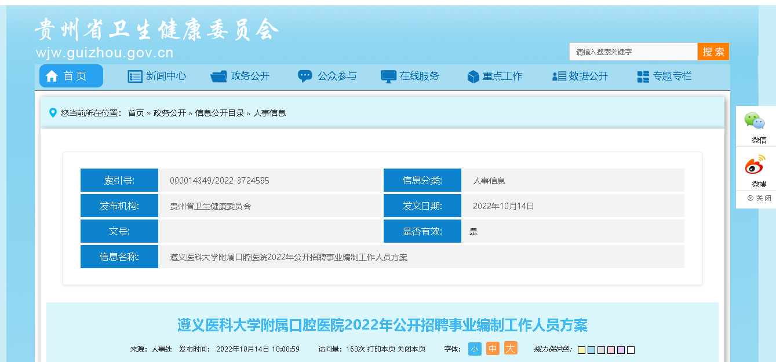Click 信息公开目录 in the breadcrumb

219,113
